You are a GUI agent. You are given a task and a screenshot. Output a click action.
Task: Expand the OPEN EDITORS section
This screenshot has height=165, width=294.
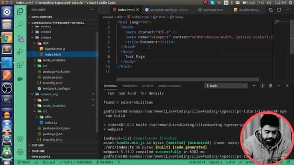coord(63,17)
